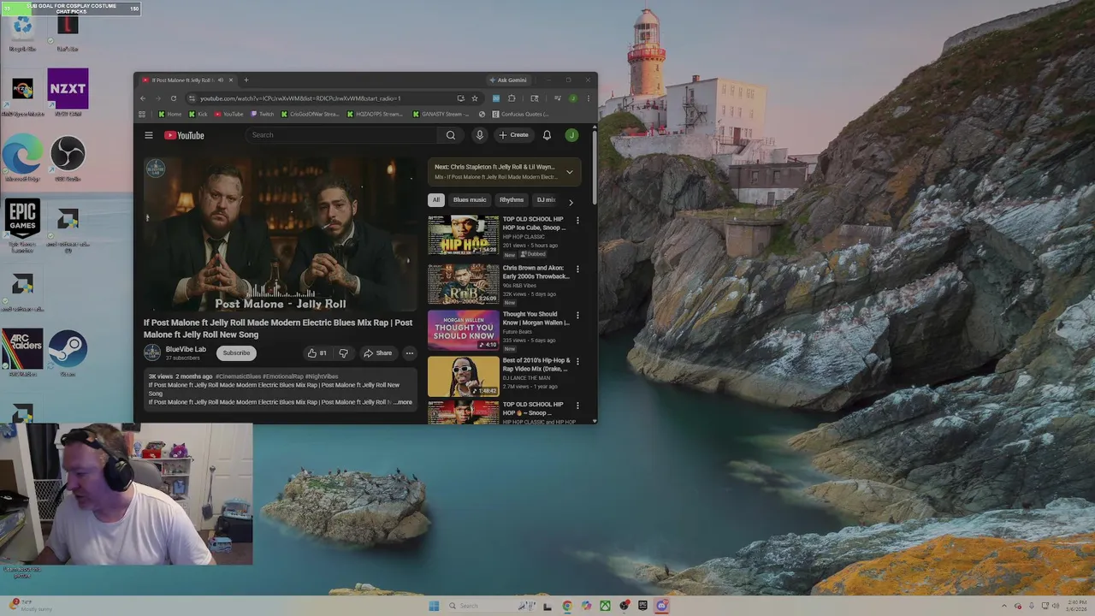Open the taskbar clock and date
1095x616 pixels.
(1075, 606)
